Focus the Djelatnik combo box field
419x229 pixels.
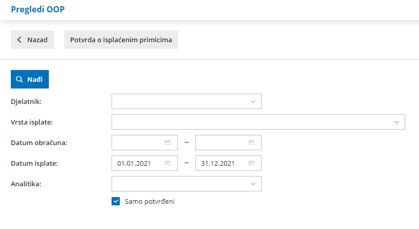click(x=180, y=101)
